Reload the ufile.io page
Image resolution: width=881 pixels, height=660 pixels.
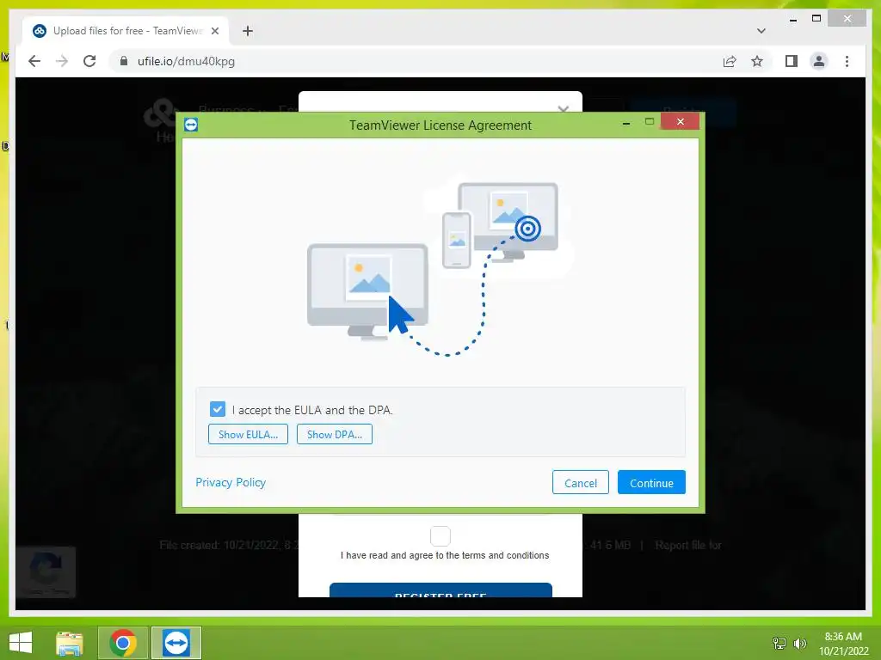tap(89, 61)
